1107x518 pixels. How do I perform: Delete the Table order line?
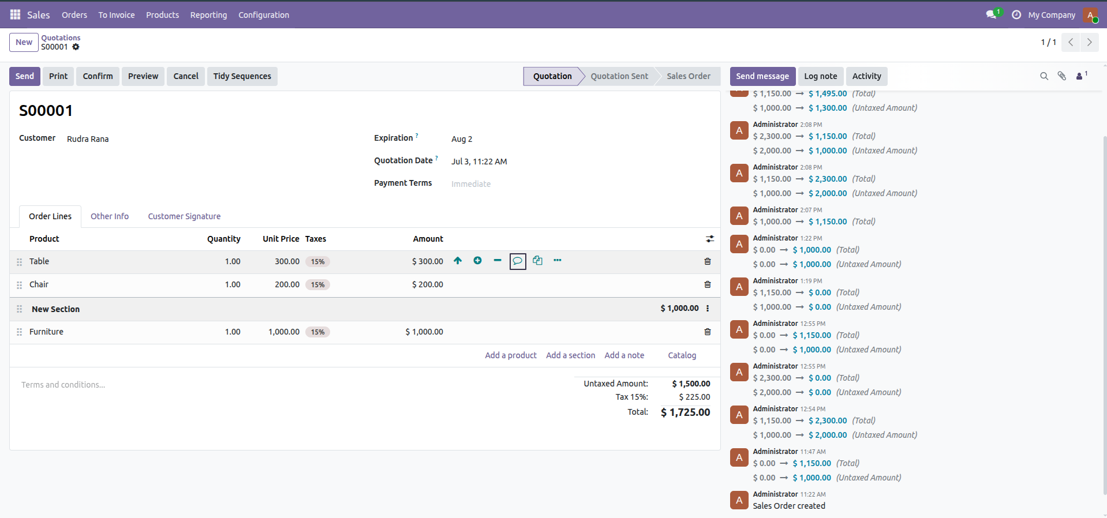point(708,261)
